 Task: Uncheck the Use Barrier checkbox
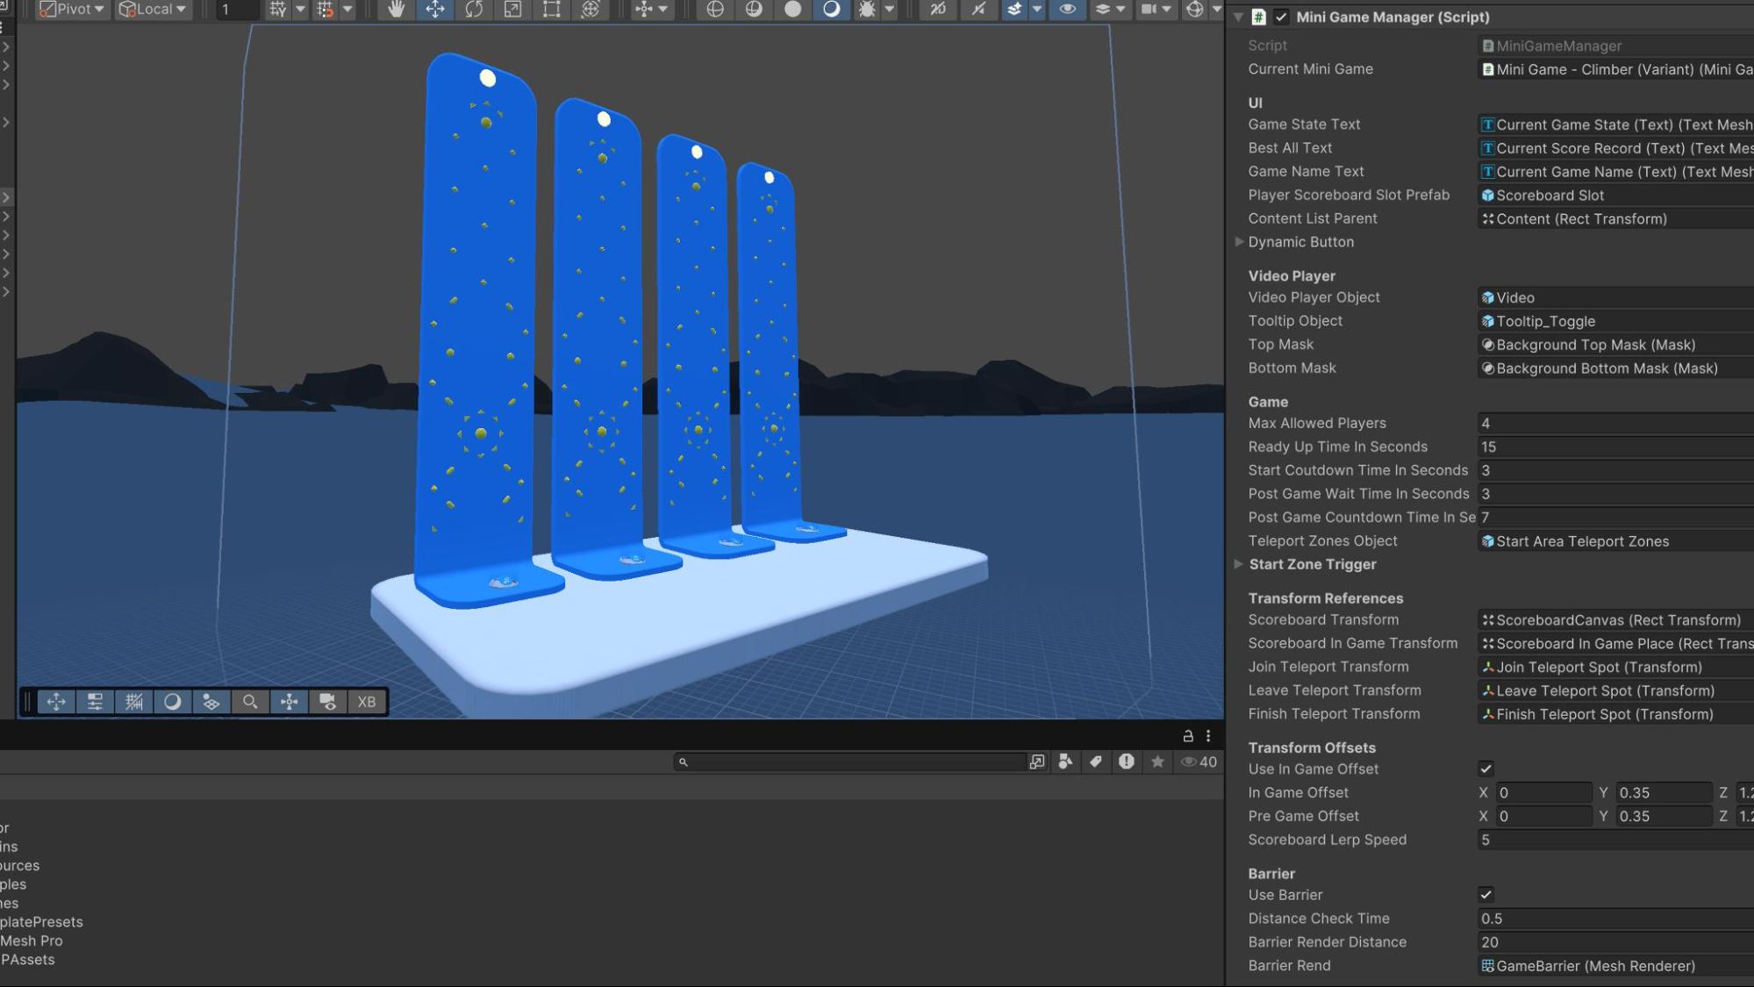pyautogui.click(x=1486, y=895)
